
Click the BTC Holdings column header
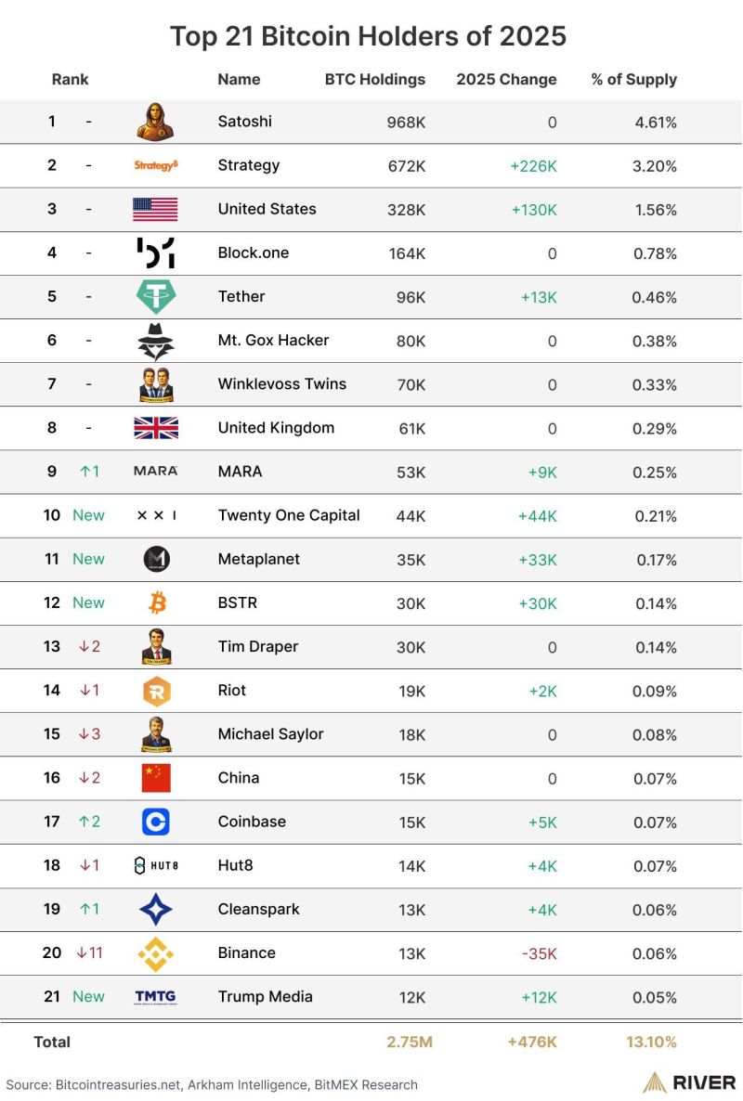point(375,80)
